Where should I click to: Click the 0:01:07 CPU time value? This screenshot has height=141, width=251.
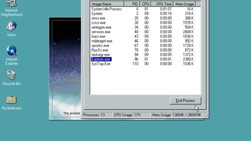[x=166, y=9]
